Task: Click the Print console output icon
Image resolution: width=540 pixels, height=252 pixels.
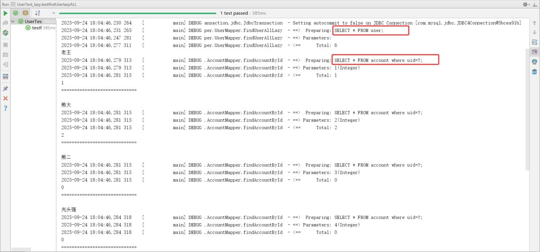Action: 534,62
